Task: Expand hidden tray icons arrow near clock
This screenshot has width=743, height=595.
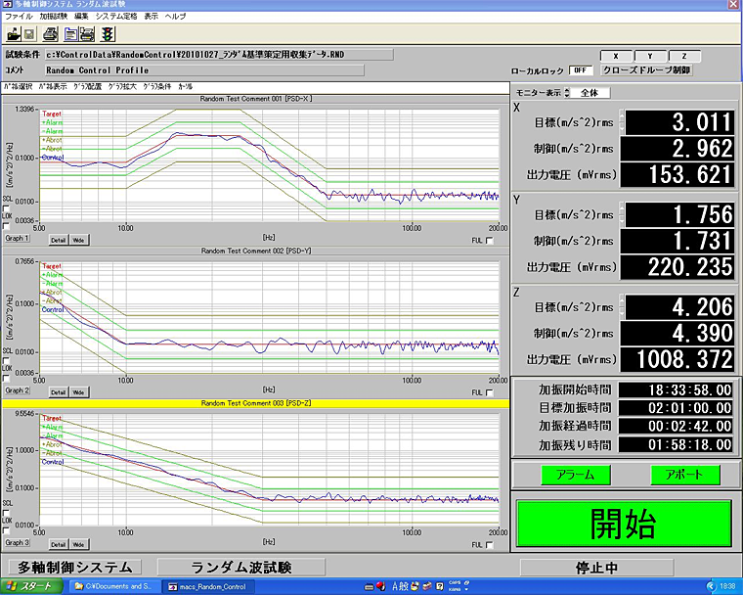Action: (711, 586)
